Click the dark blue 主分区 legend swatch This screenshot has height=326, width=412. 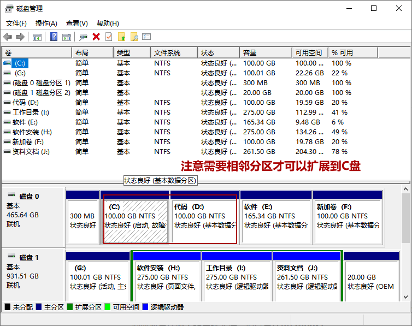click(39, 307)
